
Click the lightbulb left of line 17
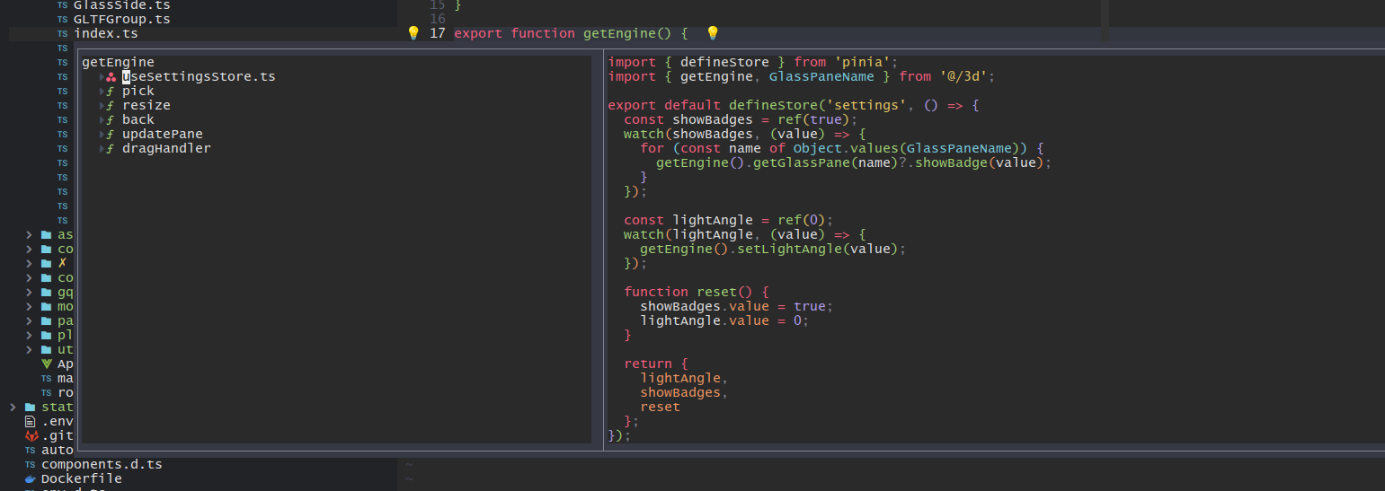pyautogui.click(x=413, y=33)
